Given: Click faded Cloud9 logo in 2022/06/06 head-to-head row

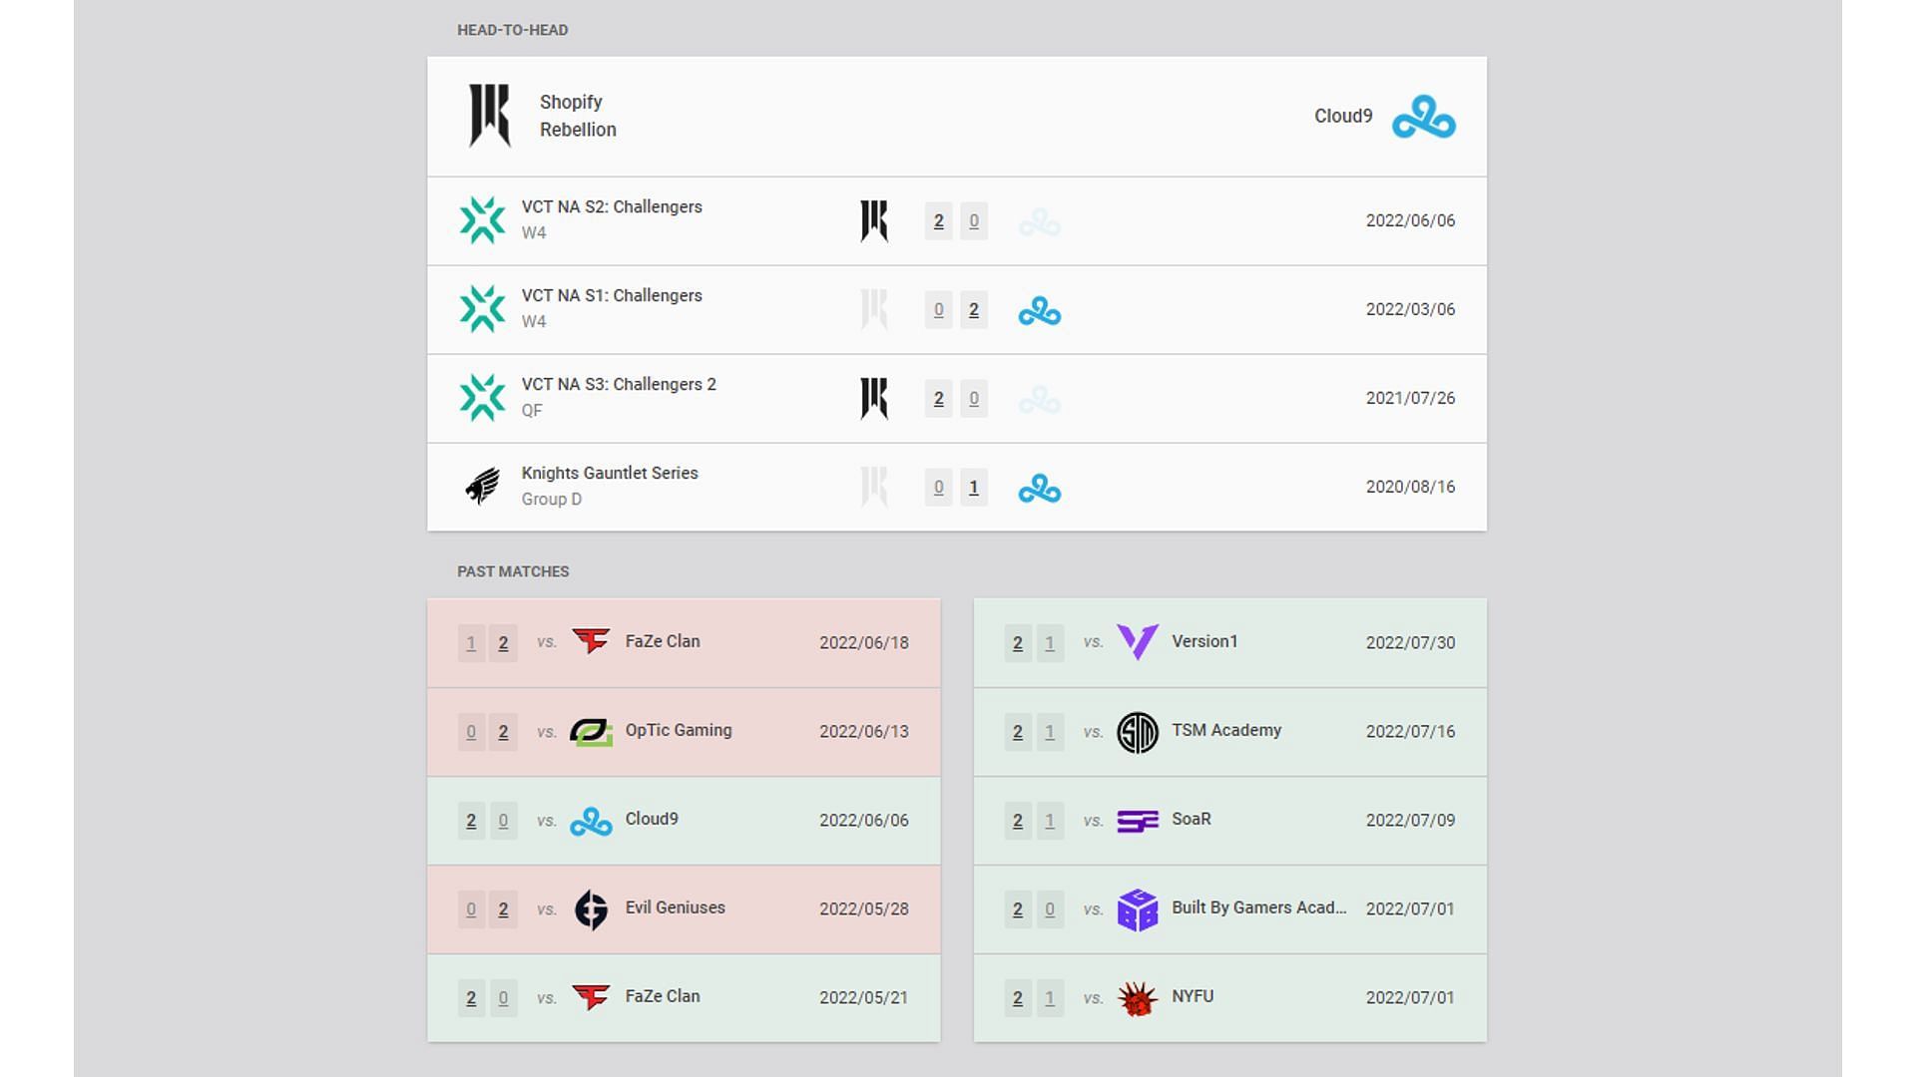Looking at the screenshot, I should 1040,221.
